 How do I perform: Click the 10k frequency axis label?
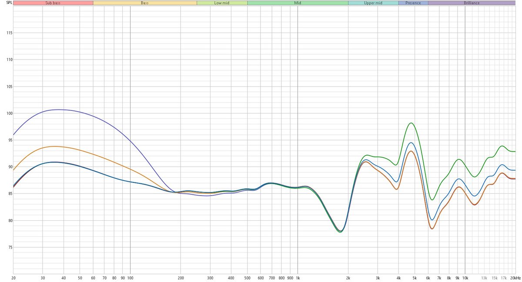[x=465, y=278]
